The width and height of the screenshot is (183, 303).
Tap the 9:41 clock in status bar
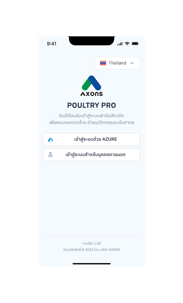tap(52, 44)
